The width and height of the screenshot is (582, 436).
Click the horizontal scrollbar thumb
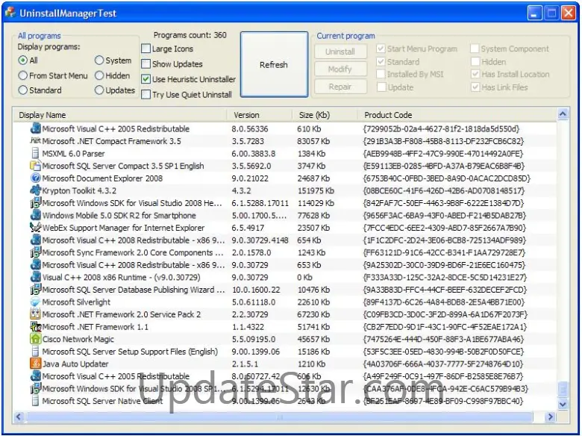click(x=279, y=417)
